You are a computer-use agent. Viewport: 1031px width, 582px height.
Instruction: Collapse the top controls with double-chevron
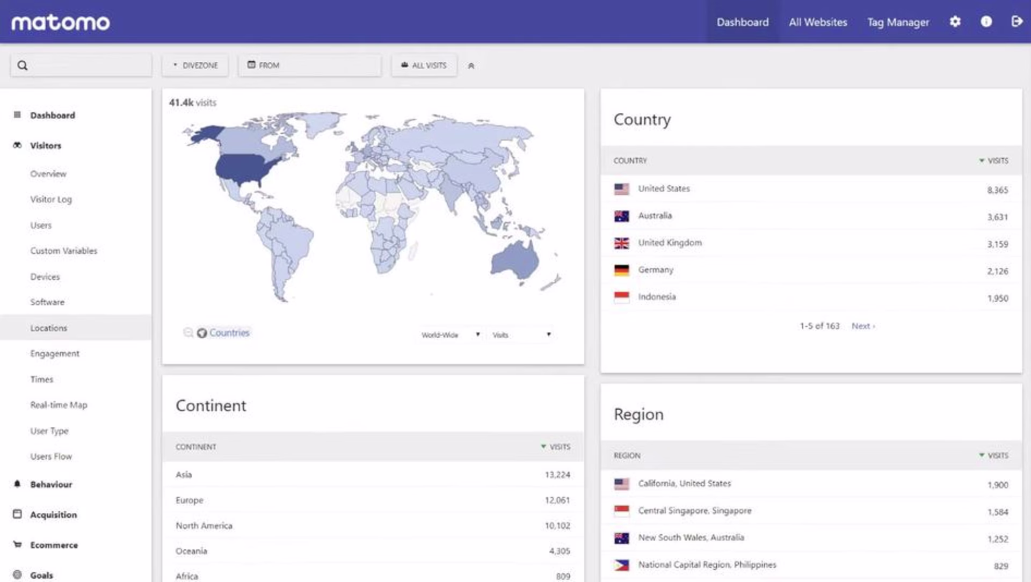(x=471, y=66)
